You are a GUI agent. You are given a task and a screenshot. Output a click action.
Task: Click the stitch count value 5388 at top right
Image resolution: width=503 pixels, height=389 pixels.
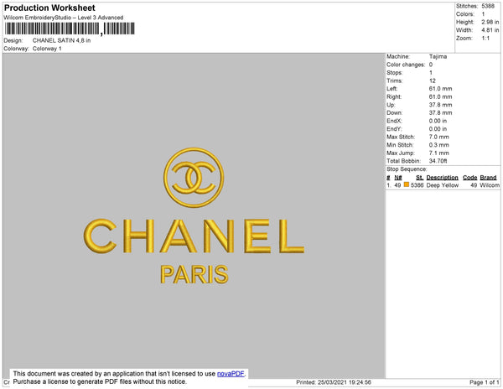(x=488, y=6)
